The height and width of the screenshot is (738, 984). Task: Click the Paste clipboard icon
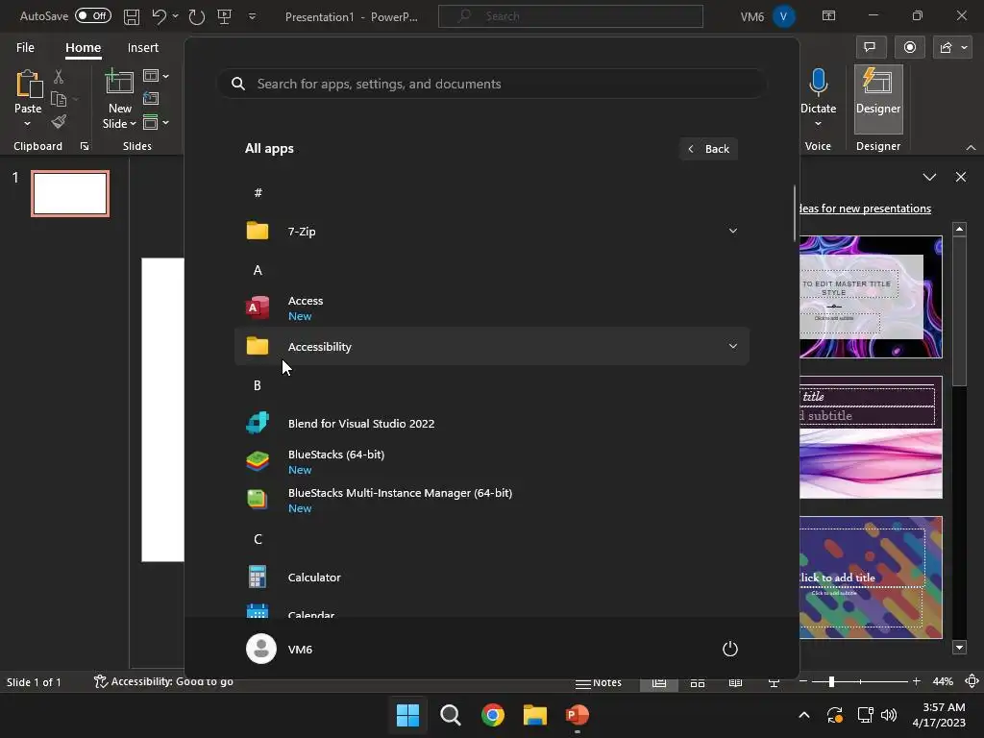(28, 85)
